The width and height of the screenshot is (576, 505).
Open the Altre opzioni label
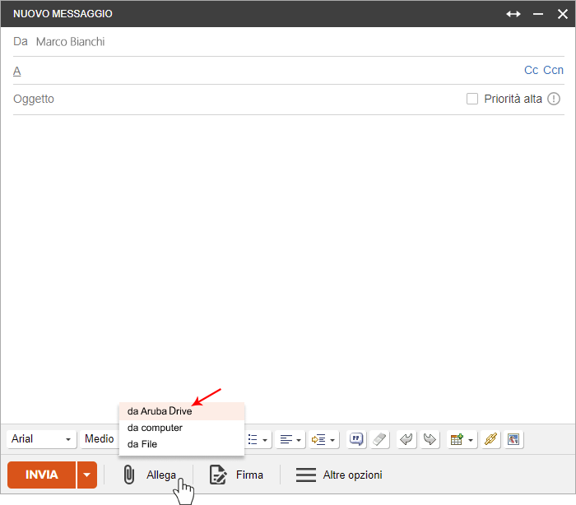[353, 475]
